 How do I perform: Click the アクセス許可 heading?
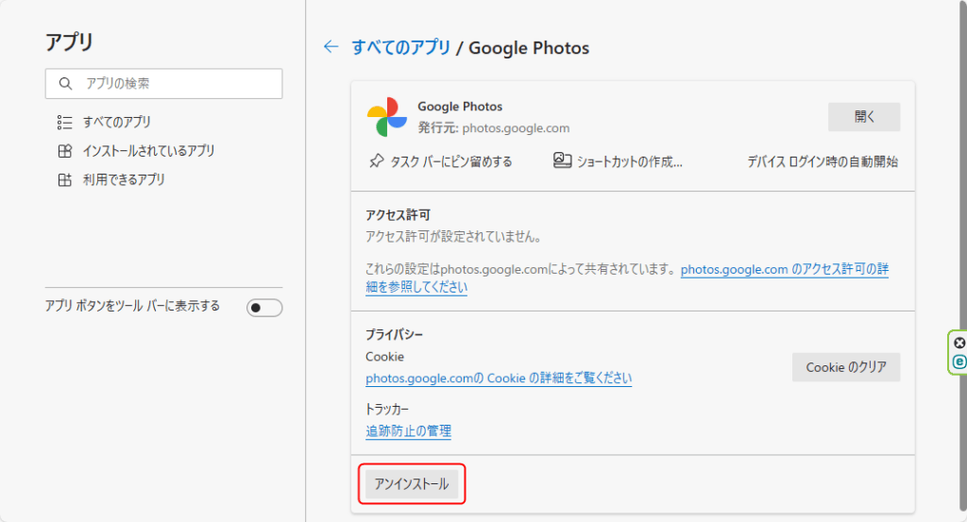coord(398,215)
